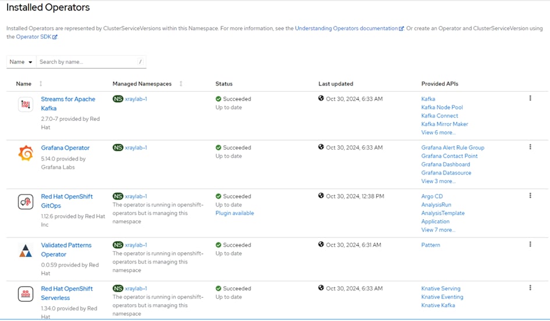Open Grafana Dashboard API

pos(445,165)
